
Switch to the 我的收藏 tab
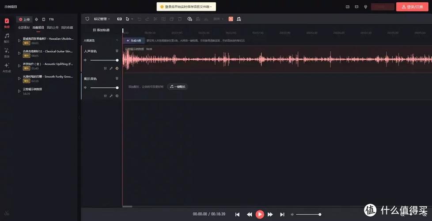click(67, 27)
